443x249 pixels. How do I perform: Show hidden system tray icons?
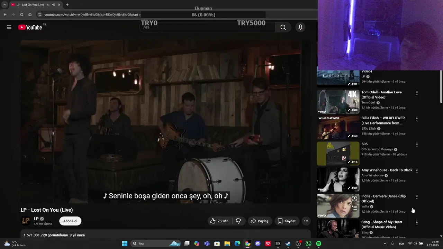click(385, 243)
